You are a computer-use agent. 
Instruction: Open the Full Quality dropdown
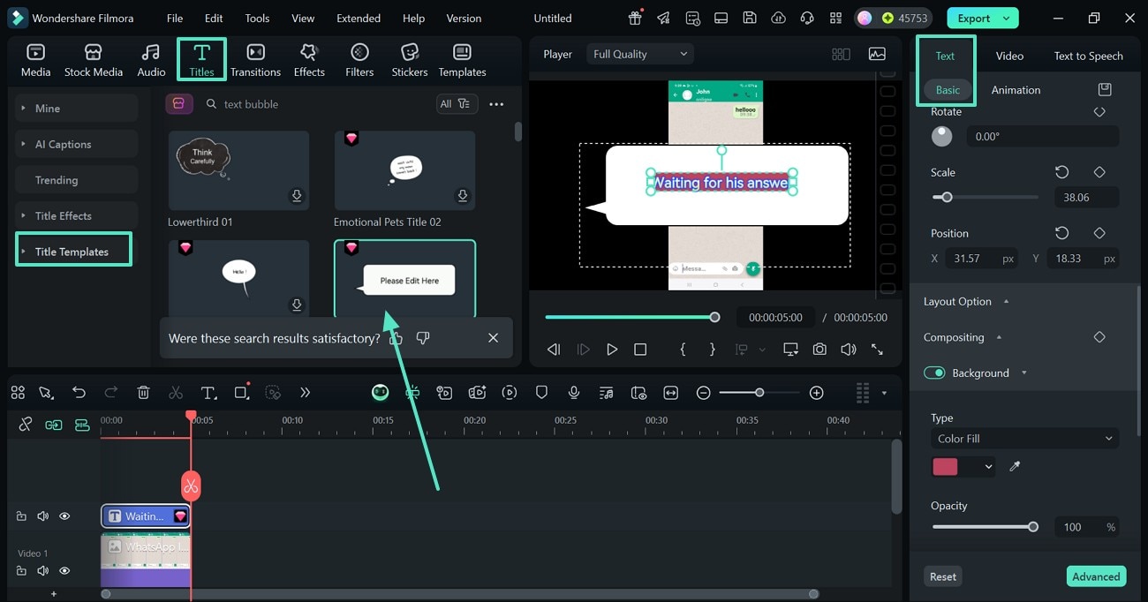tap(640, 54)
